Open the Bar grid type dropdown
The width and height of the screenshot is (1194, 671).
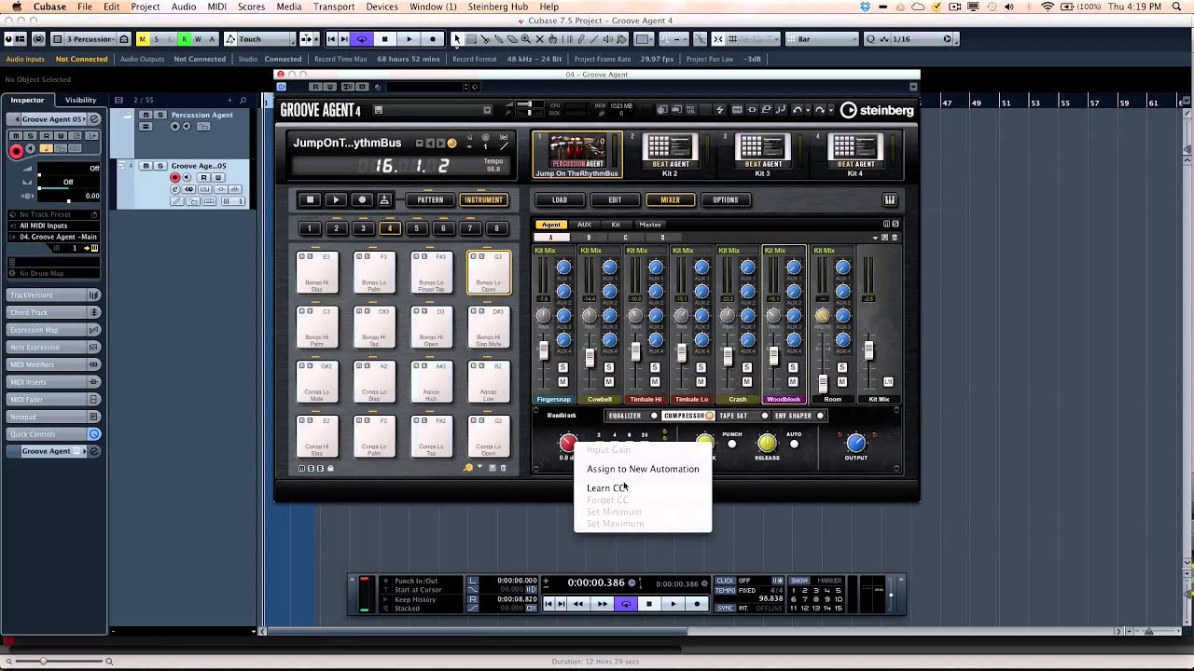(x=821, y=39)
